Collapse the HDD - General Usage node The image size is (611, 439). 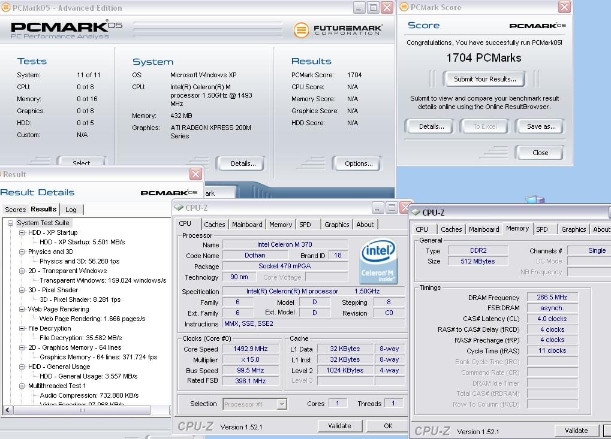[22, 367]
